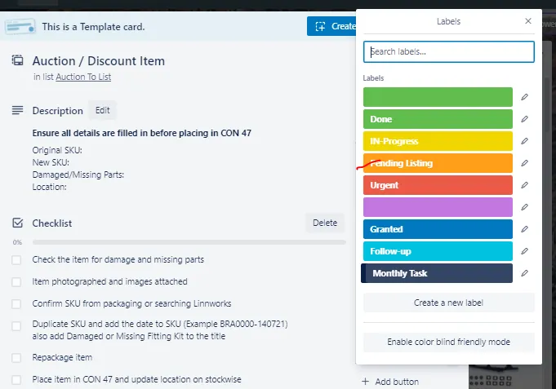Focus the Search labels input field

pyautogui.click(x=448, y=51)
